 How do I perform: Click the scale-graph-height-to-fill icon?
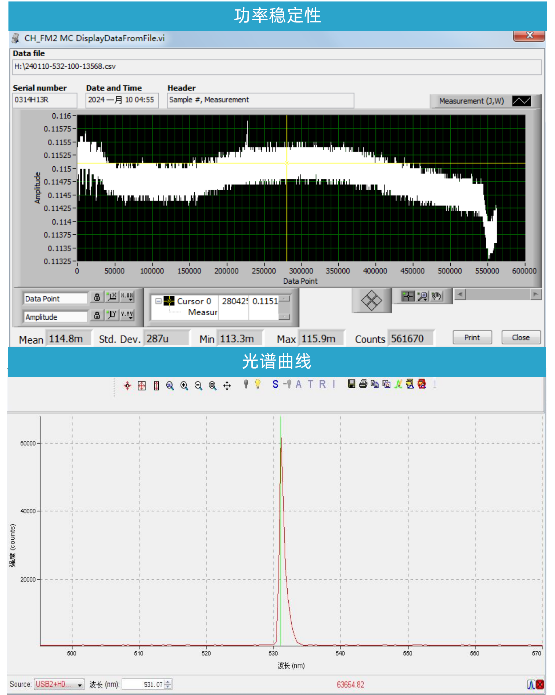pos(156,385)
